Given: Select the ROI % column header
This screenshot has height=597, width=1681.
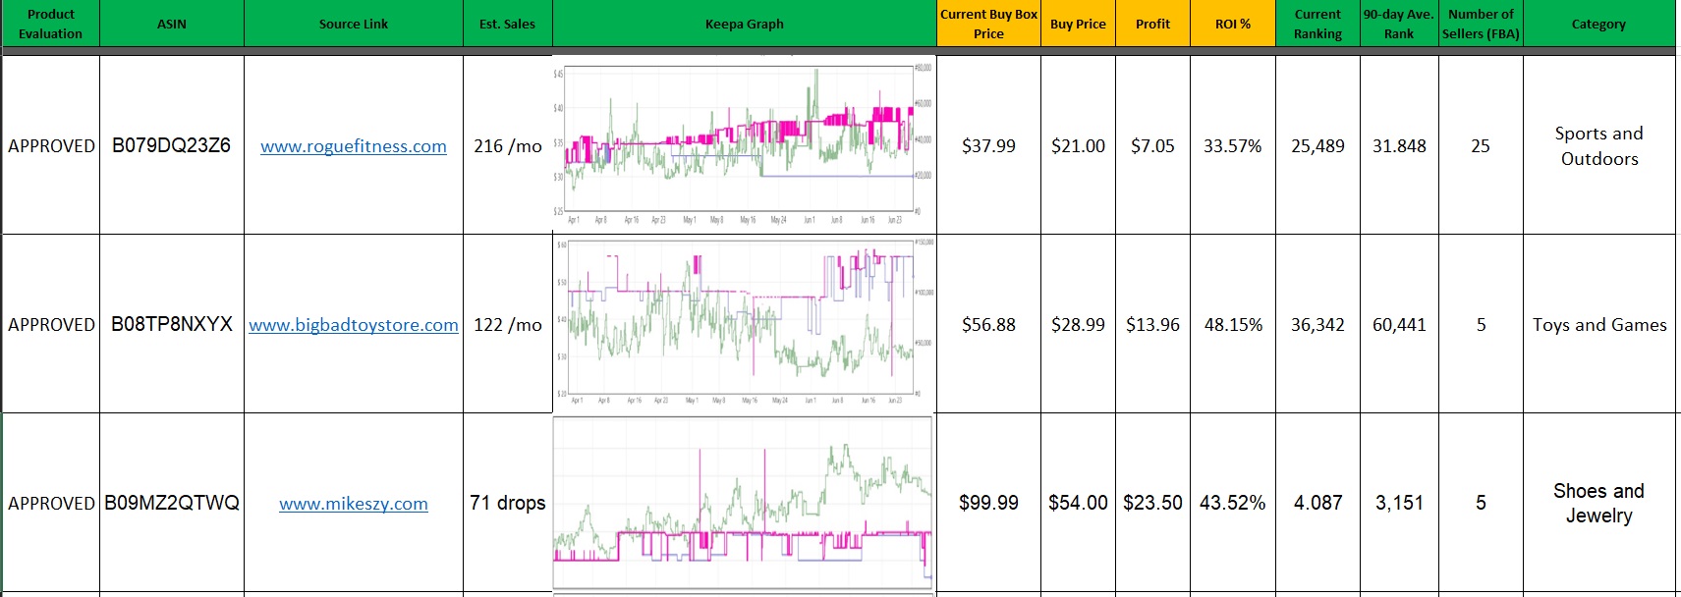Looking at the screenshot, I should 1233,24.
